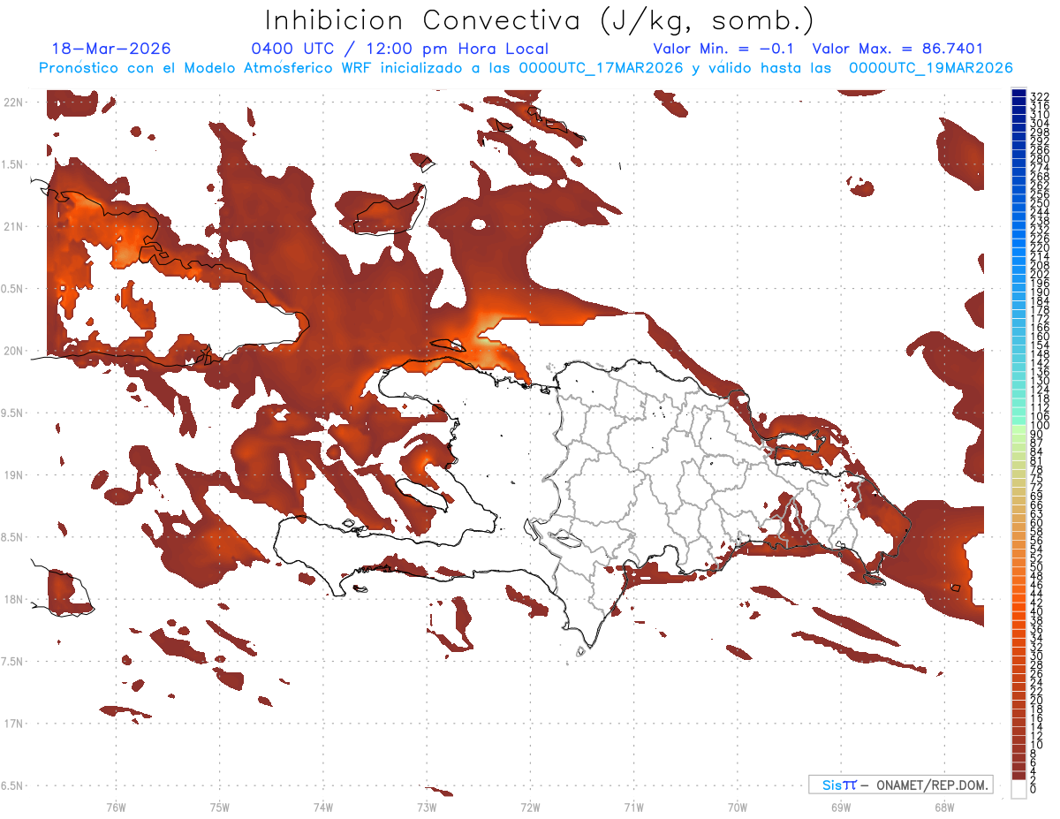
Task: Click the "18N" latitude label
Action: coord(12,599)
